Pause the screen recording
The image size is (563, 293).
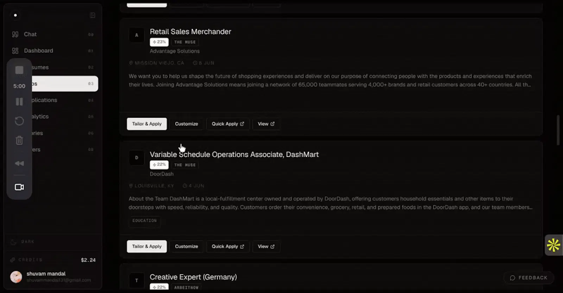19,102
